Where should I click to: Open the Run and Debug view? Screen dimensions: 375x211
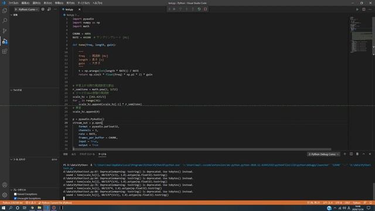point(5,41)
